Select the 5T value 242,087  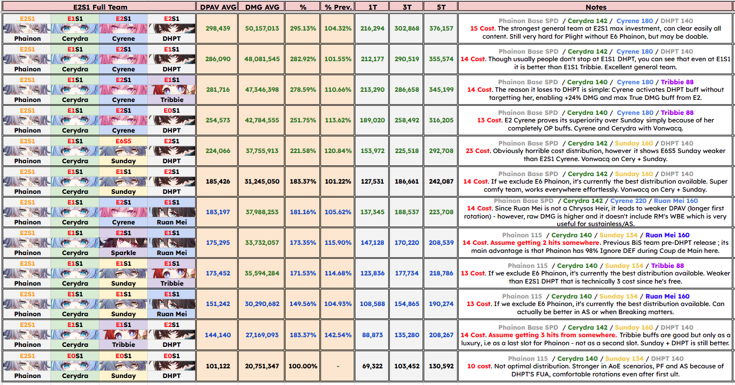(440, 181)
